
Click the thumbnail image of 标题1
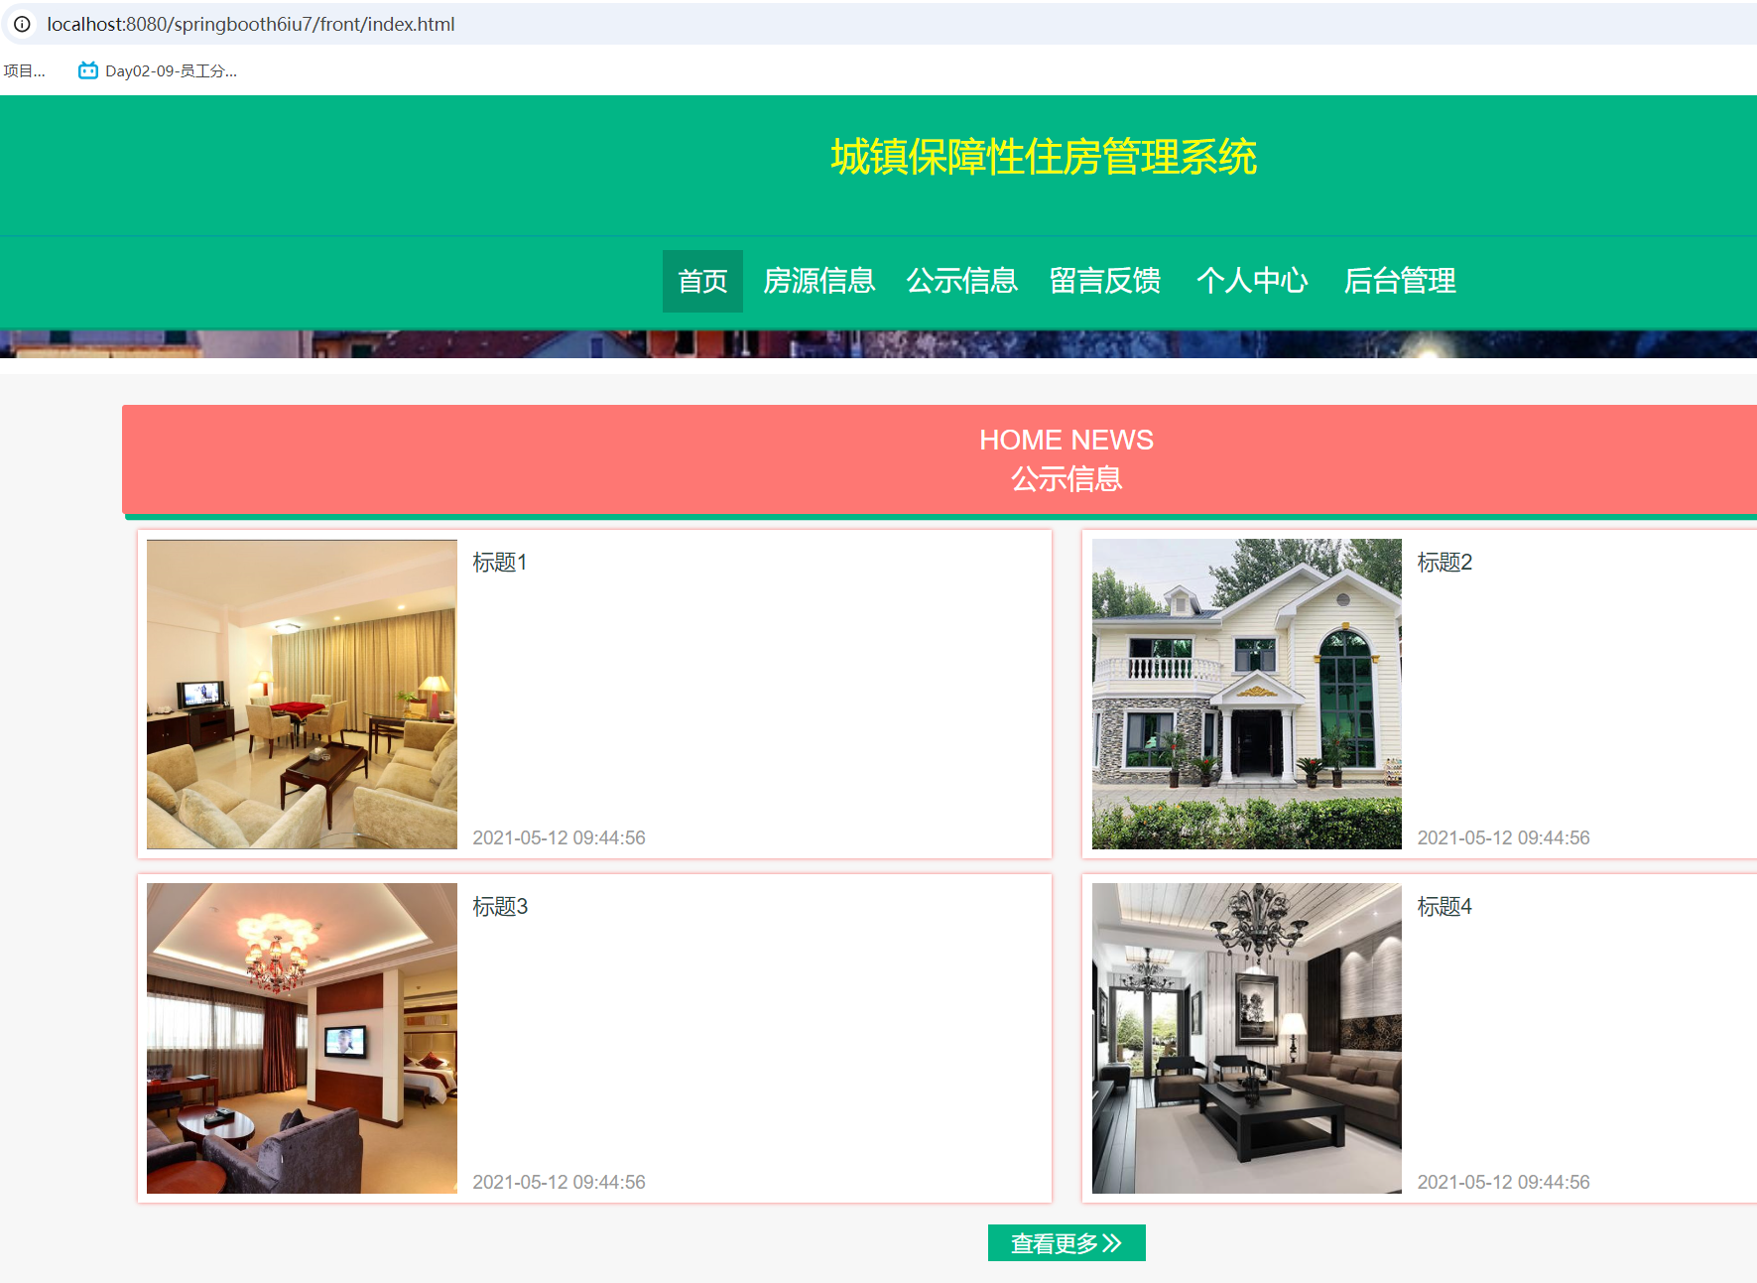pos(302,694)
